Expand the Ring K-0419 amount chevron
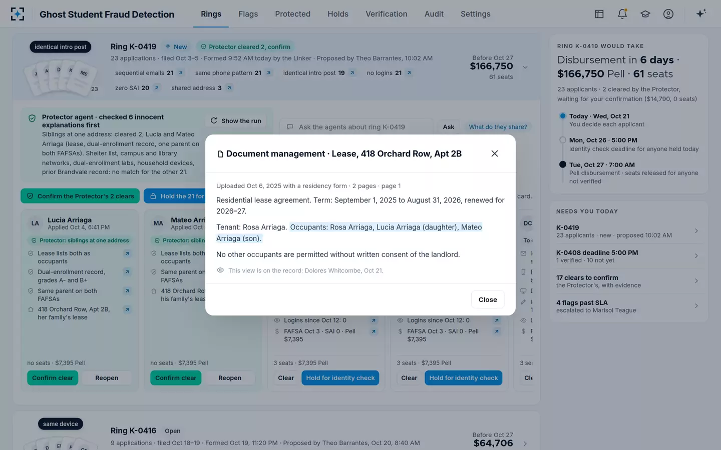 [x=525, y=67]
